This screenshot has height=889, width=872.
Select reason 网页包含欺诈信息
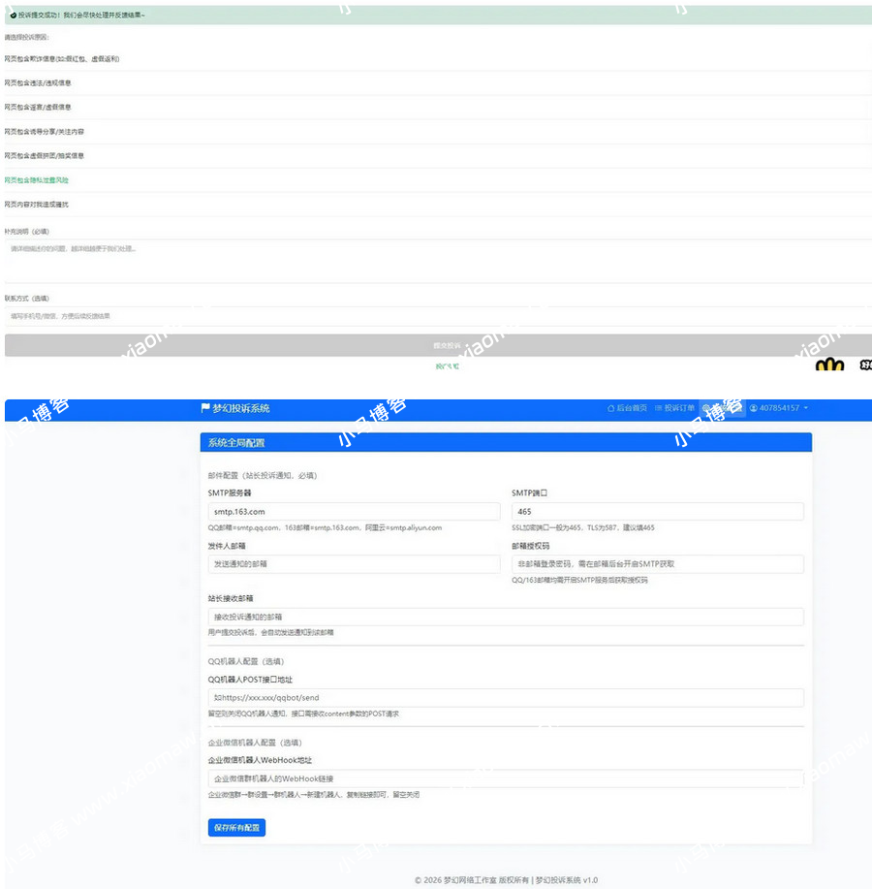[x=62, y=59]
